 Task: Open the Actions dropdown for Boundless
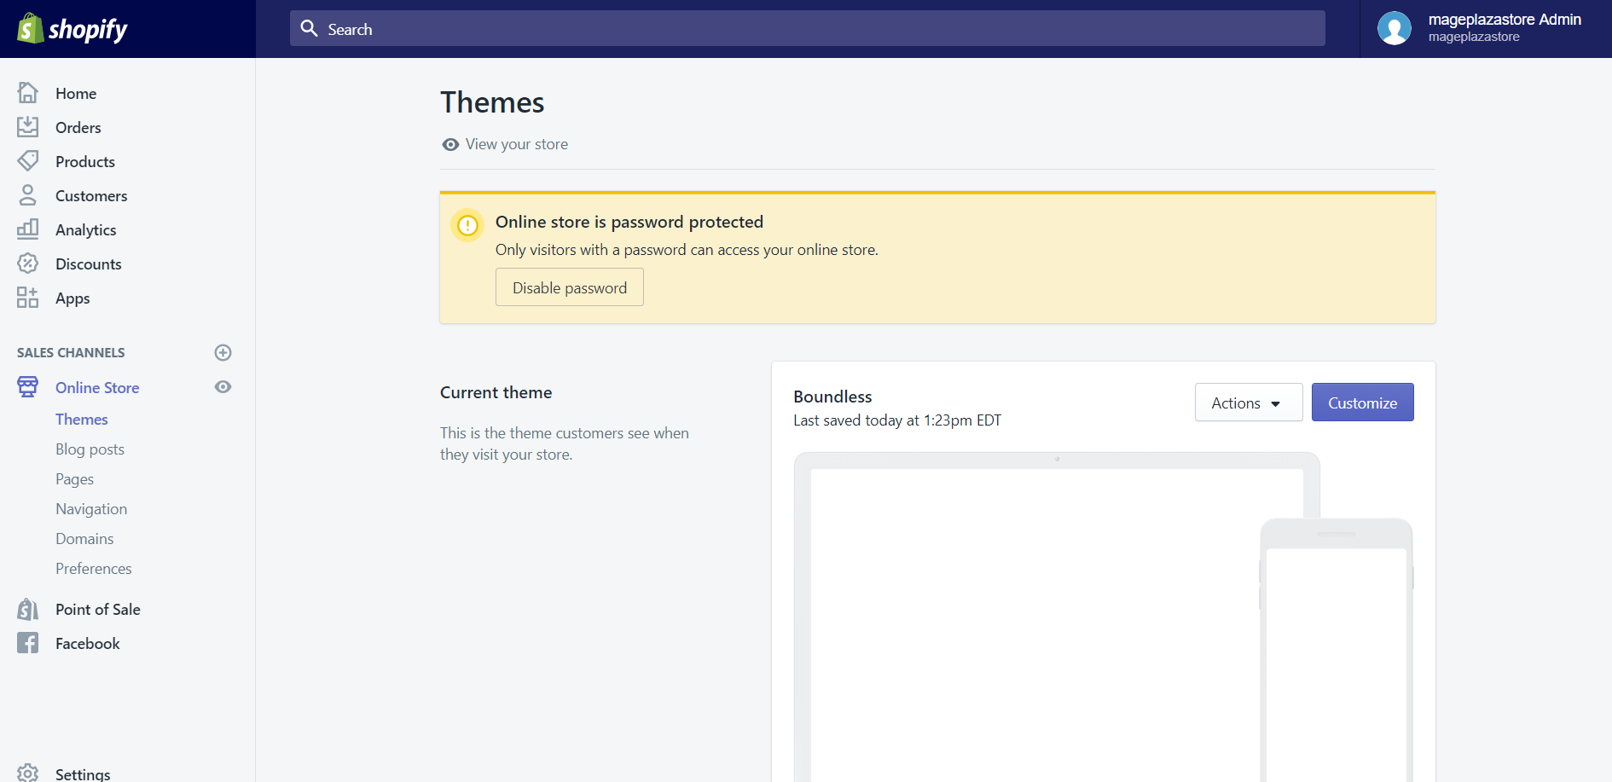coord(1248,403)
